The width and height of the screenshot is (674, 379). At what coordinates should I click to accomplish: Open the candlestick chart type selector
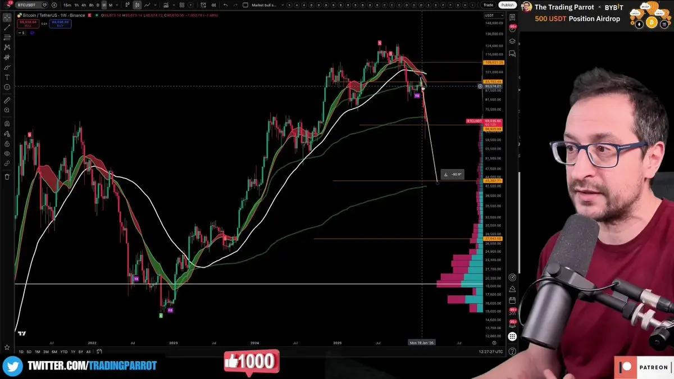point(137,5)
